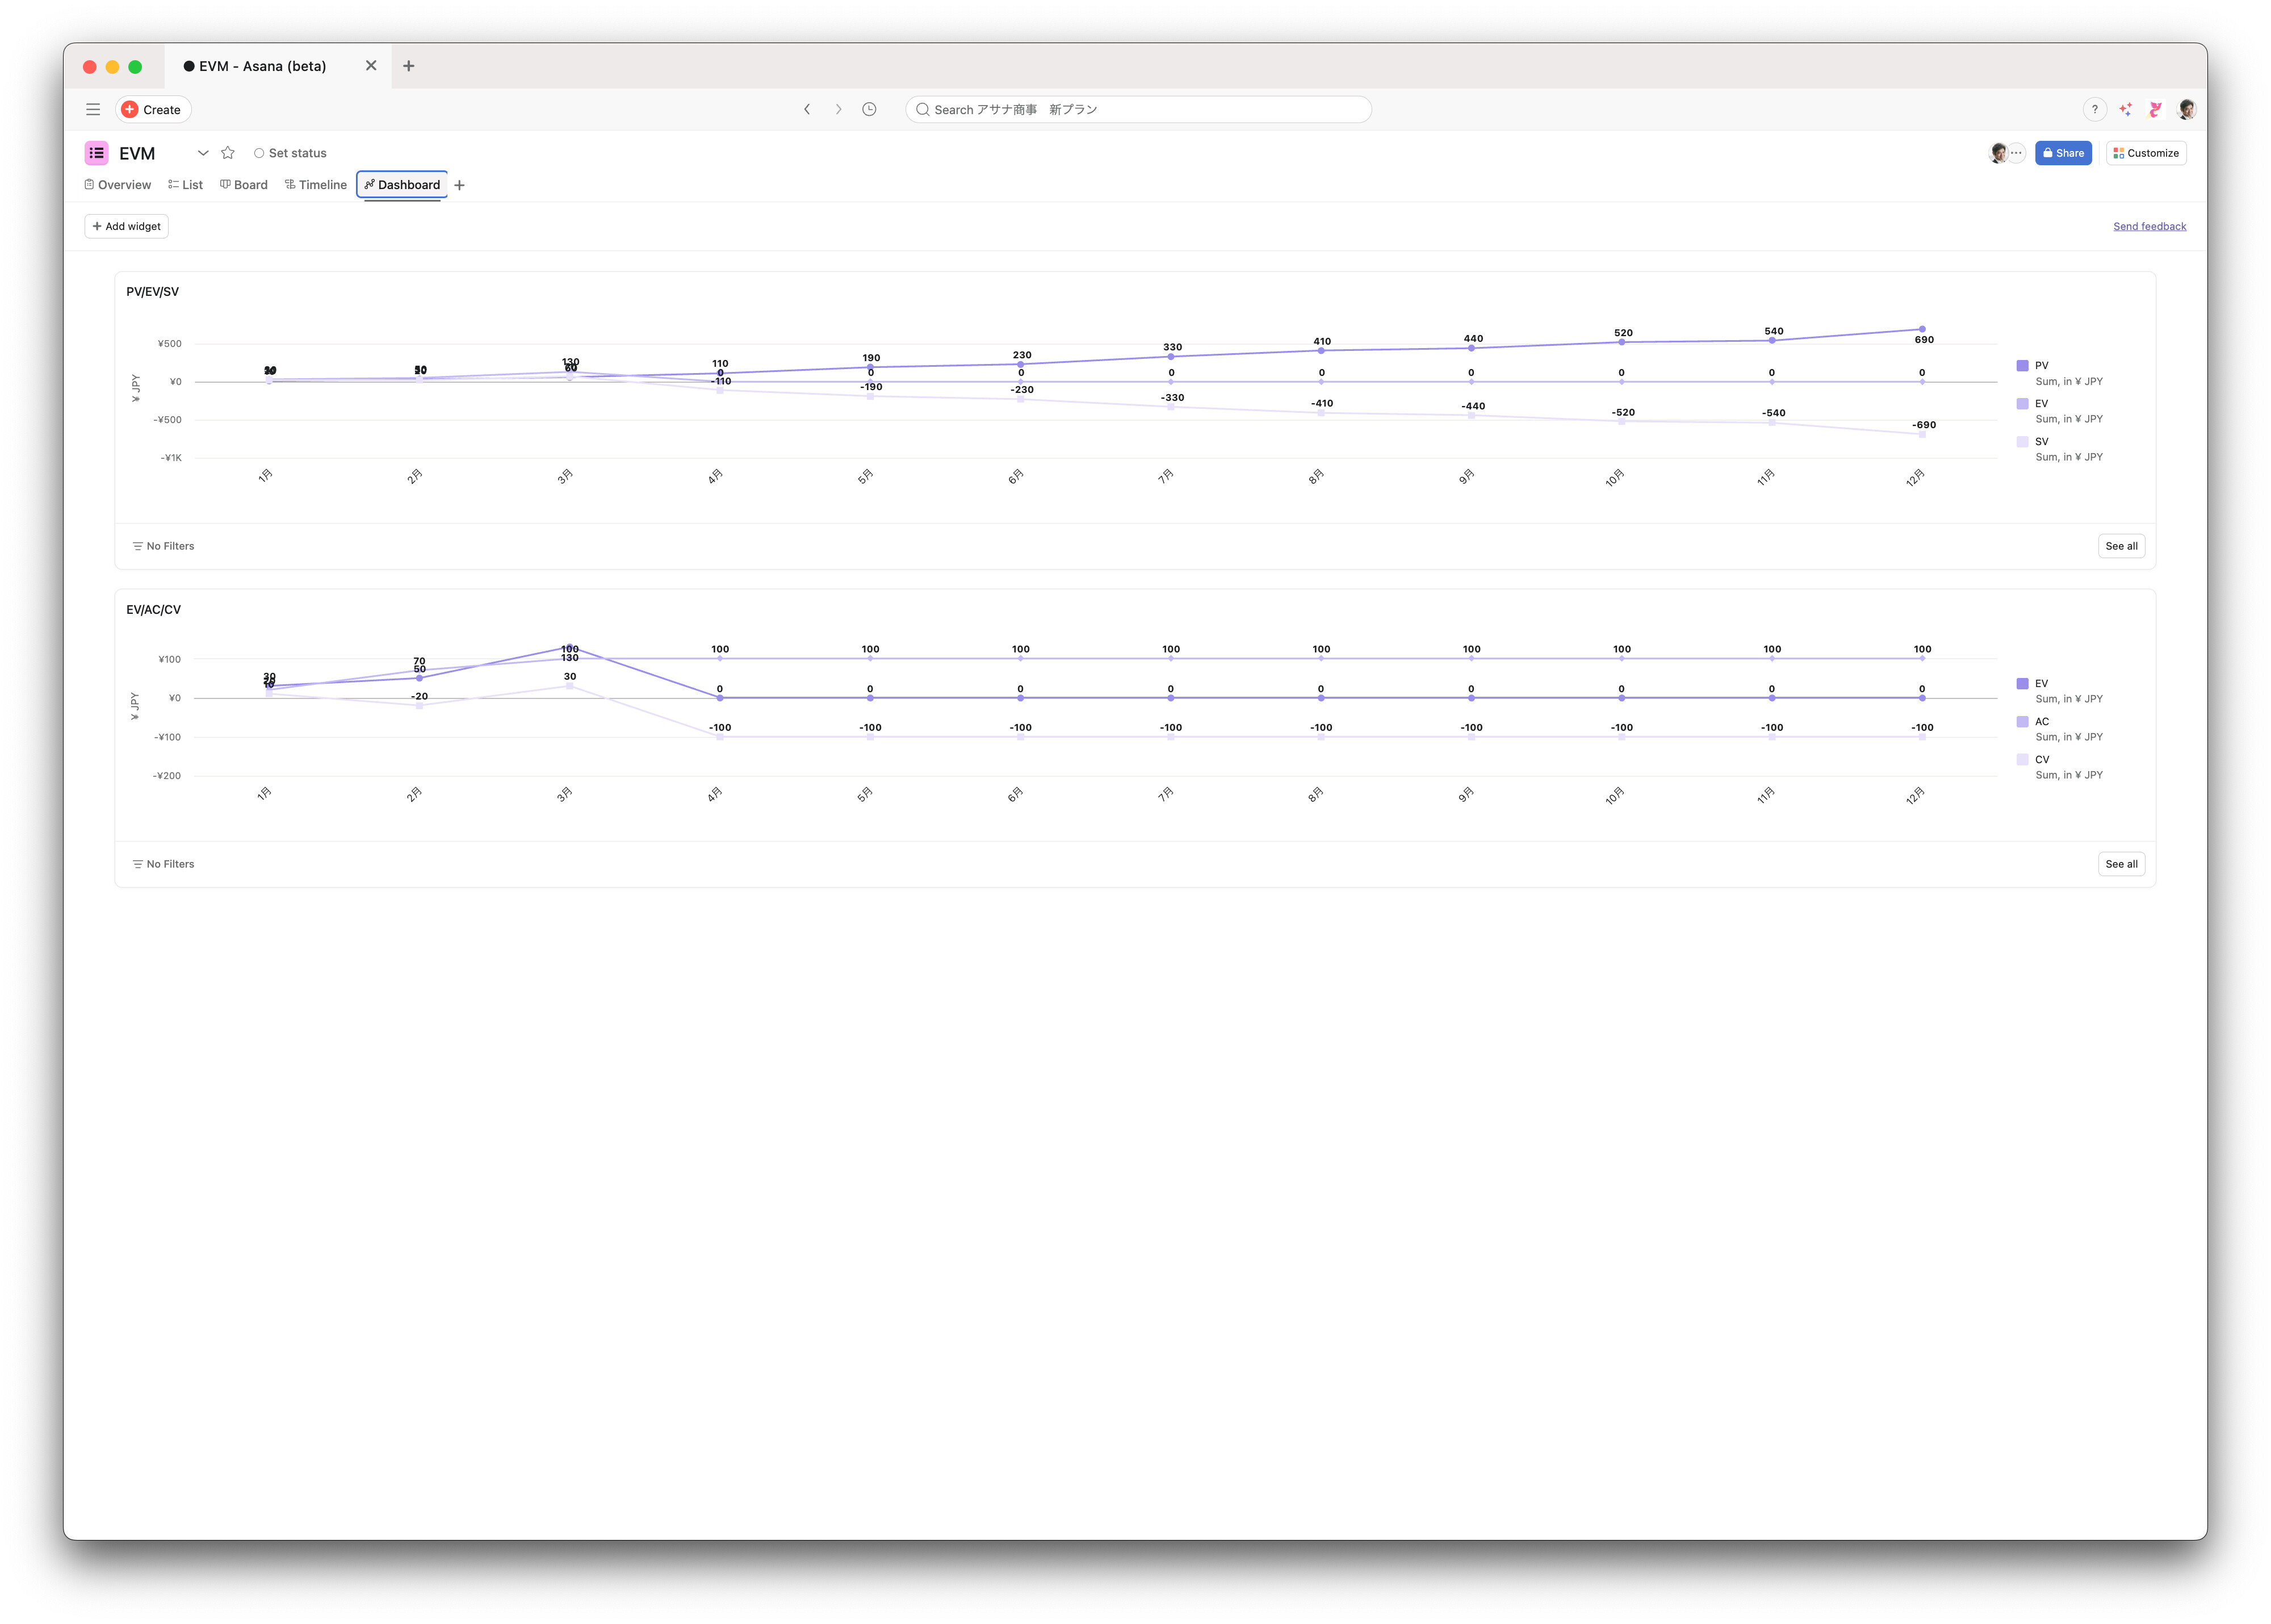
Task: Click the PV legend color swatch
Action: click(2021, 366)
